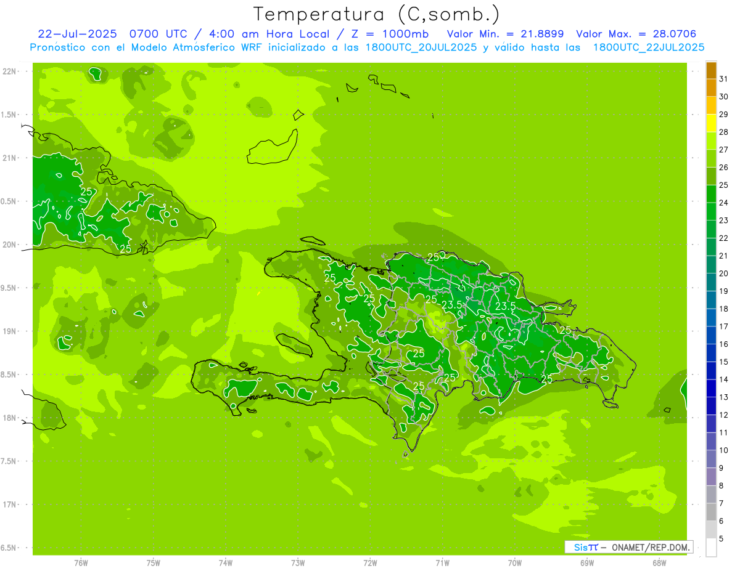Click legend value "8"
Viewport: 740px width, 571px height.
(x=721, y=486)
